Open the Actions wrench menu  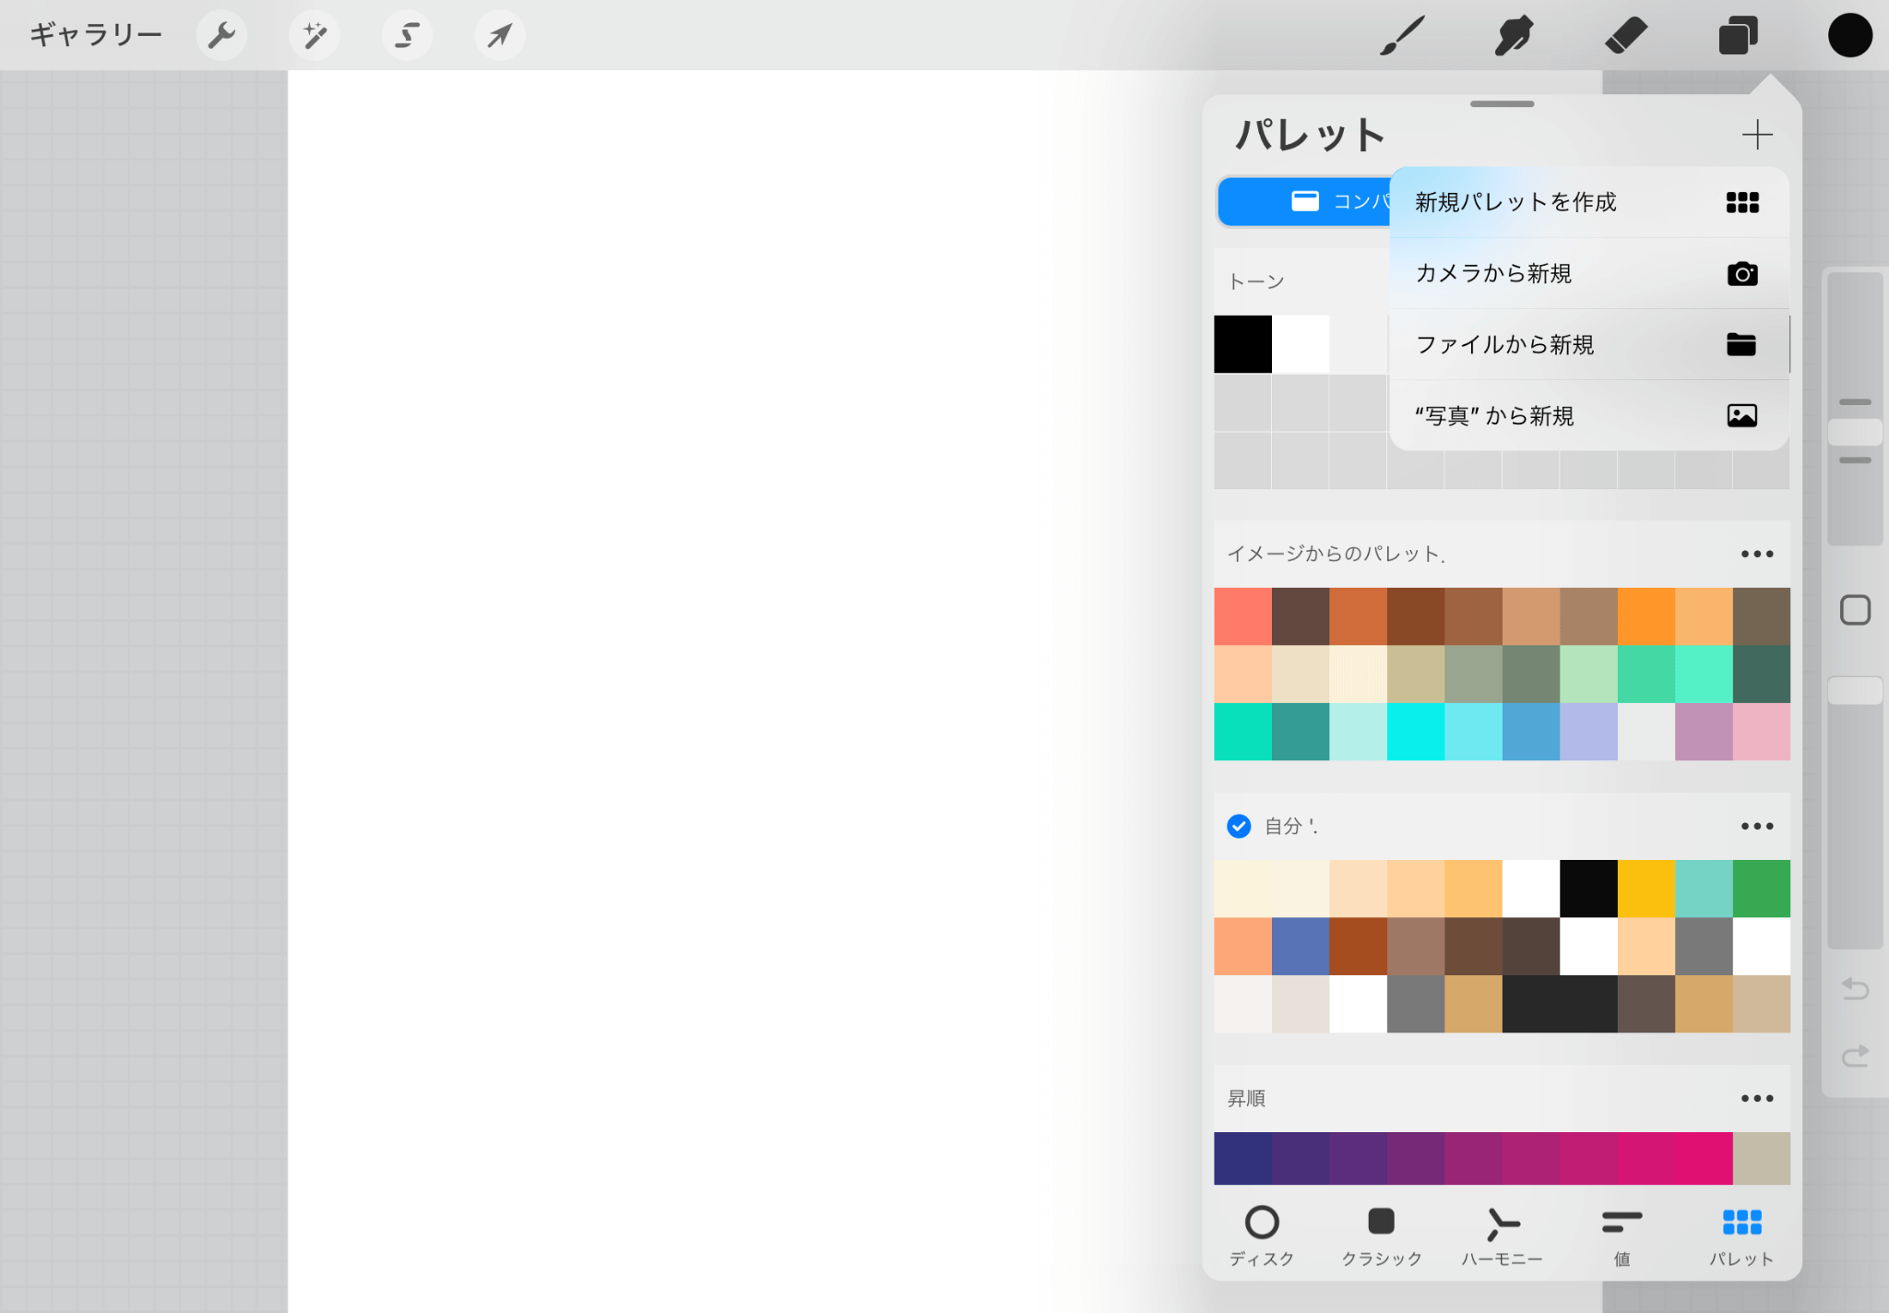(x=221, y=36)
